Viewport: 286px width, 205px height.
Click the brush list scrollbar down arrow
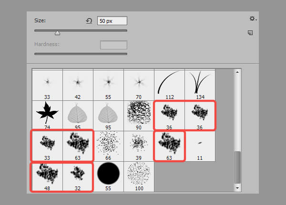(x=237, y=188)
